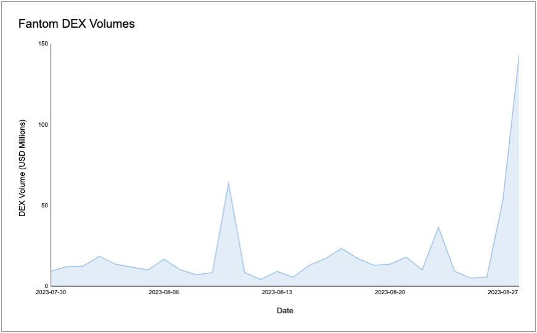
Task: Click the 150 y-axis tick label
Action: (x=44, y=44)
